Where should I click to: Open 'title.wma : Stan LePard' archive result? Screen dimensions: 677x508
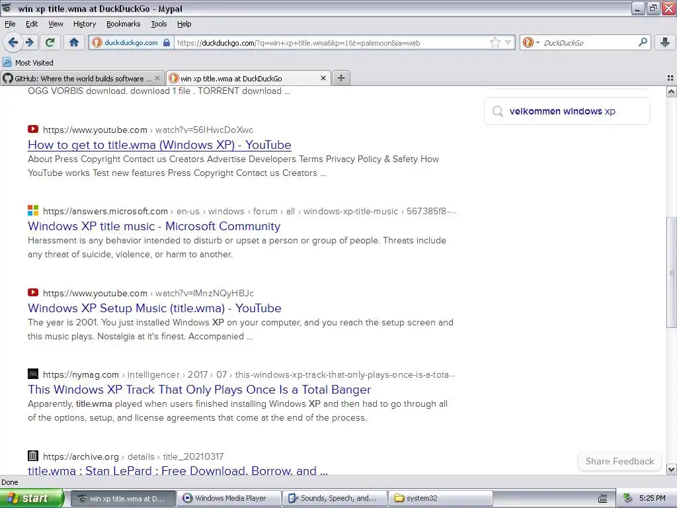pos(177,470)
